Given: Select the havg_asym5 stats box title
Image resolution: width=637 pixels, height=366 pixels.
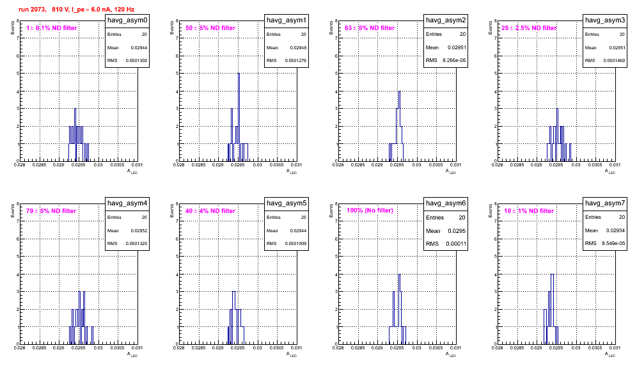Looking at the screenshot, I should 287,203.
